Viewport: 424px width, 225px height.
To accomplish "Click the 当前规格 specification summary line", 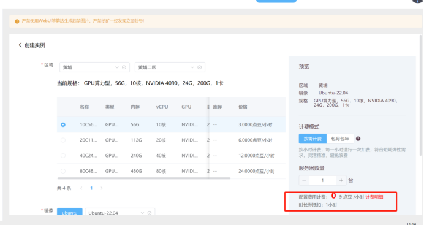I will click(x=140, y=83).
